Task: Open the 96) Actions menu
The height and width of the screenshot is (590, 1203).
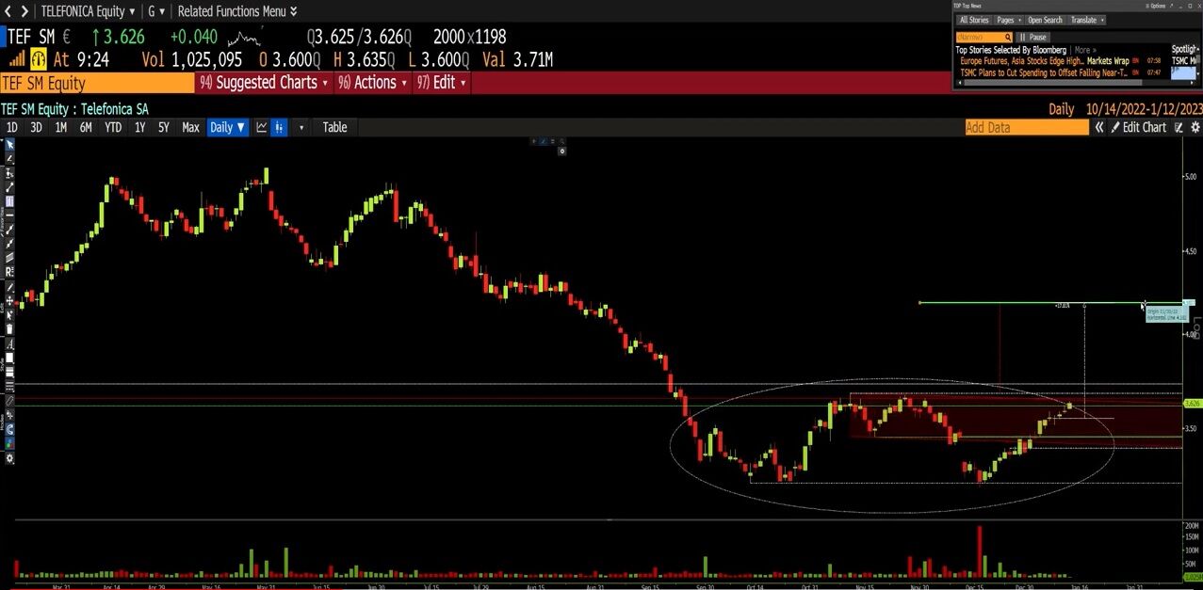Action: (373, 83)
